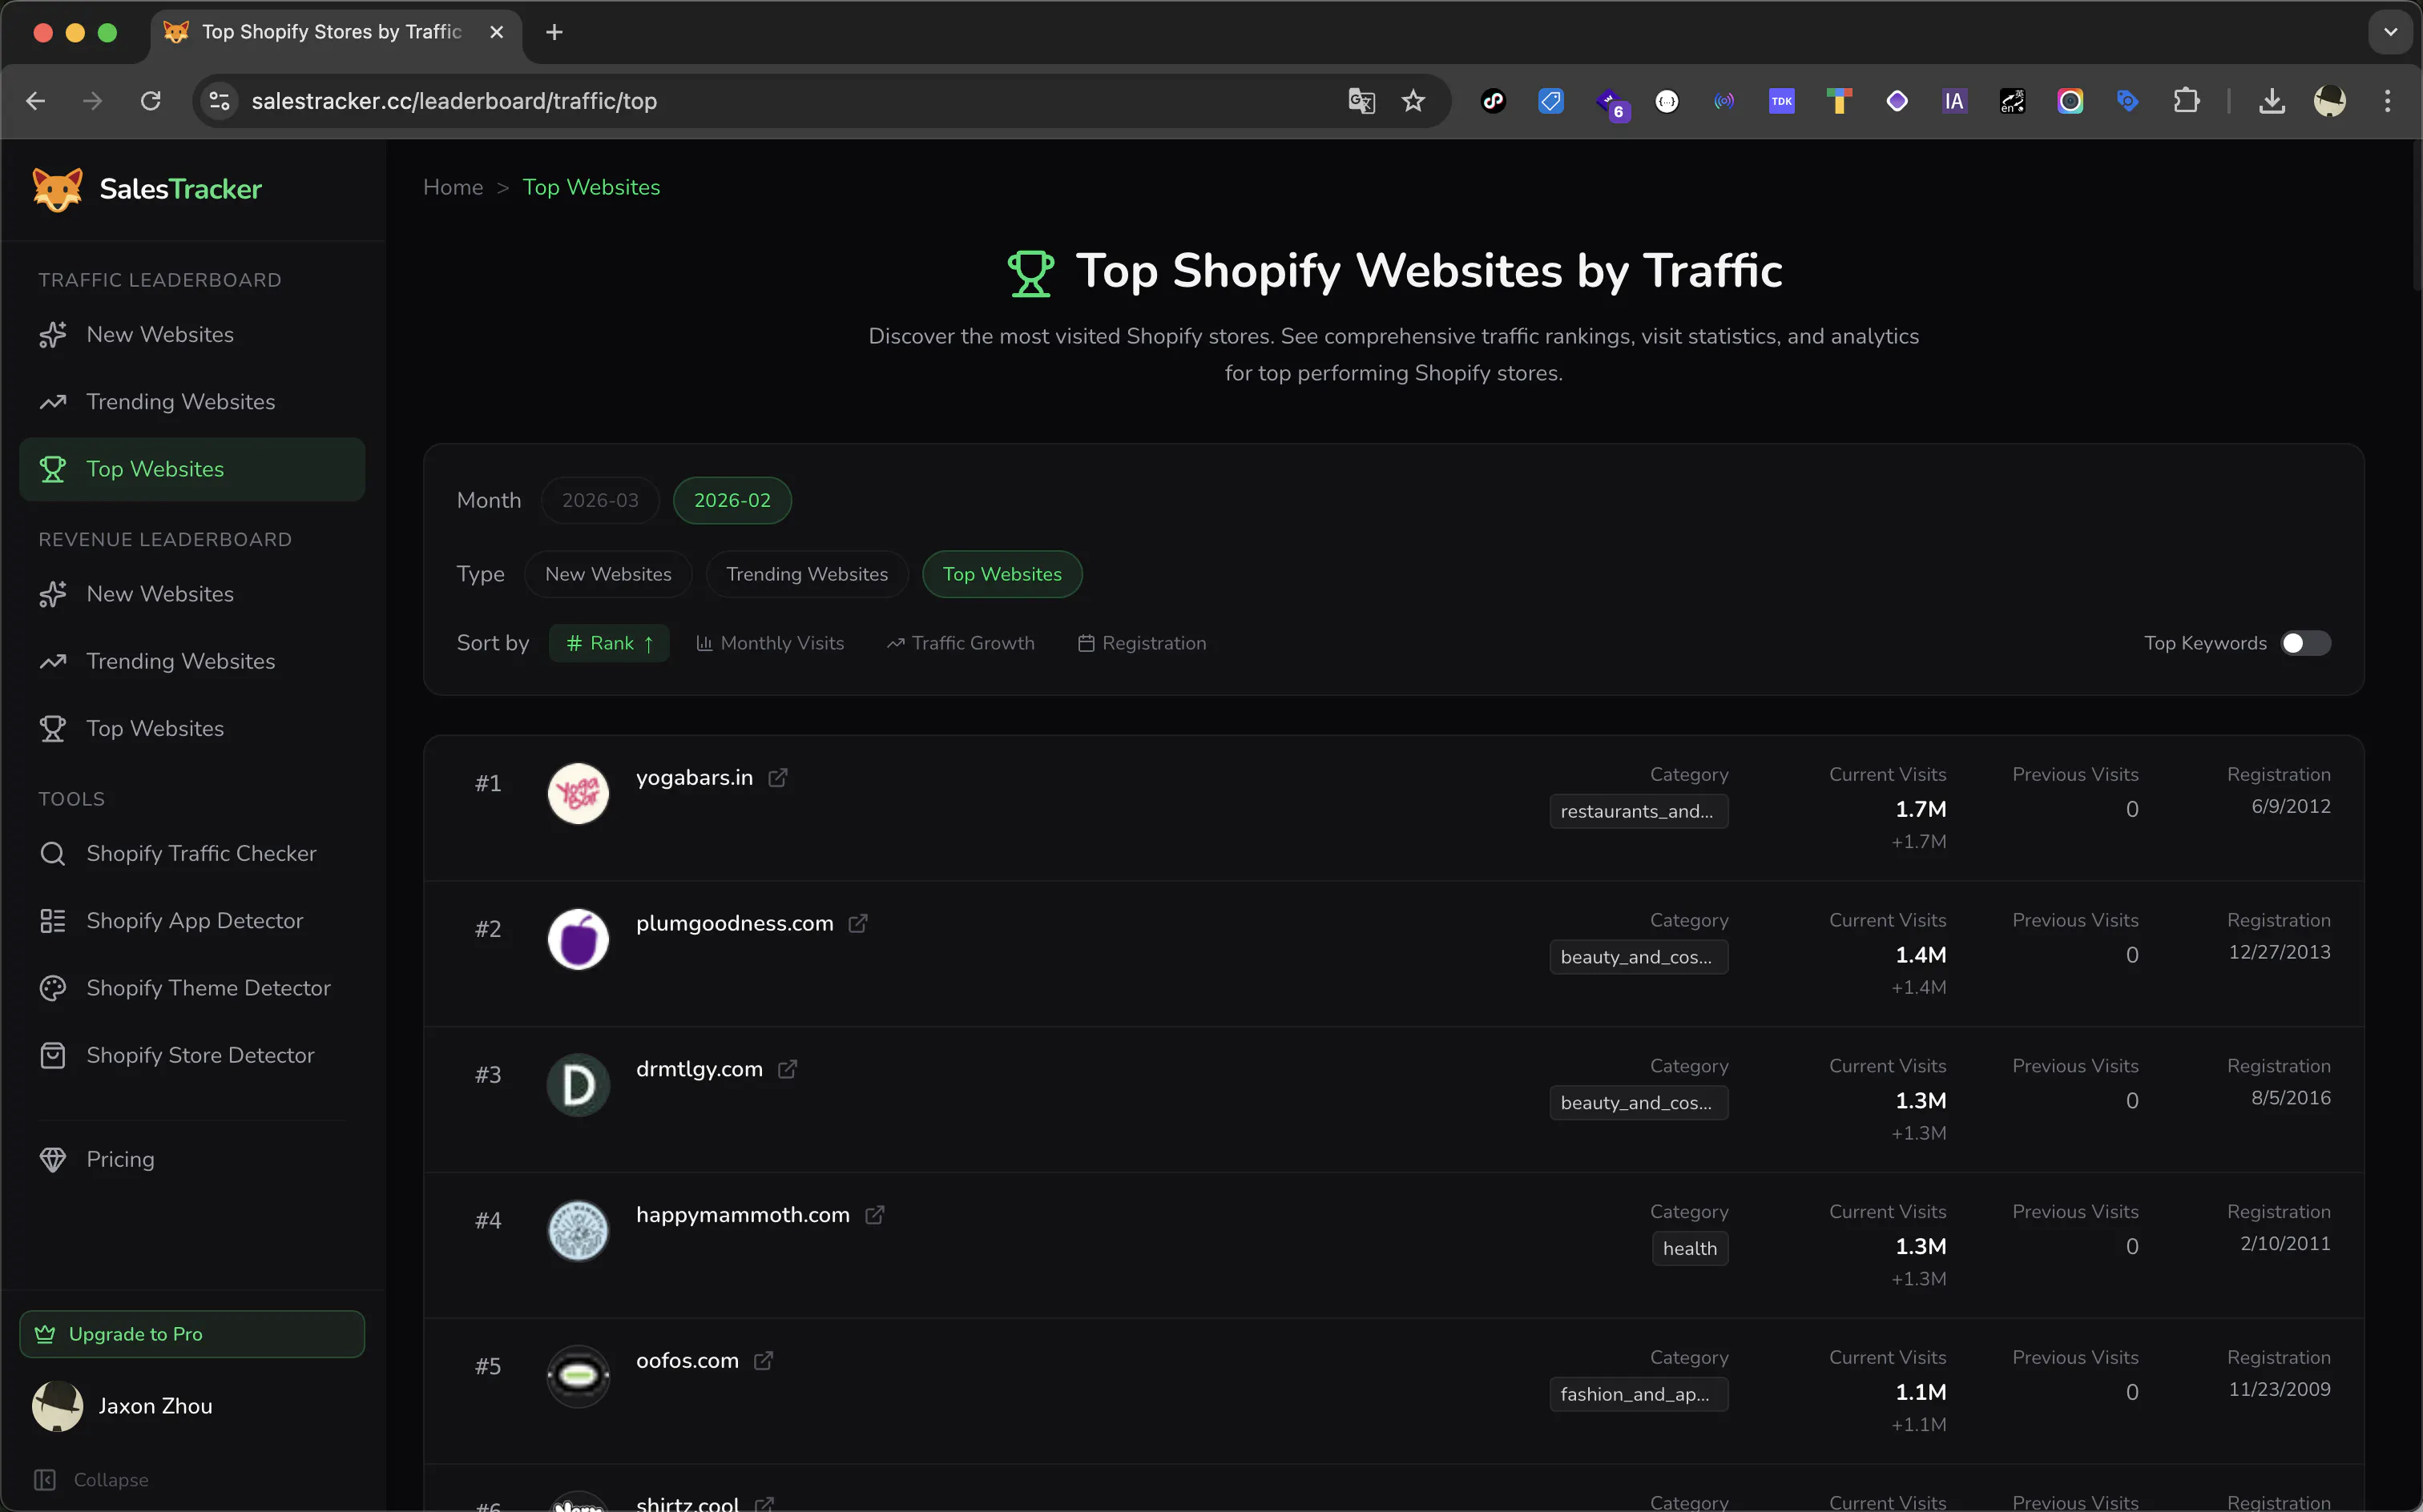2423x1512 pixels.
Task: Sort list by Traffic Growth
Action: [961, 643]
